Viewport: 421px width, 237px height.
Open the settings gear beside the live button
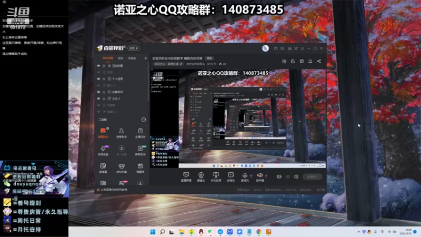296,176
